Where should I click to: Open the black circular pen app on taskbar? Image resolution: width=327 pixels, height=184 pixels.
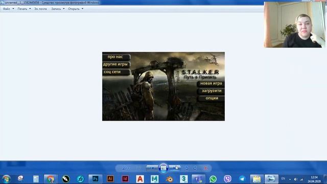[x=65, y=179]
